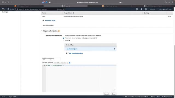Click inside the template code editor

pos(81,78)
